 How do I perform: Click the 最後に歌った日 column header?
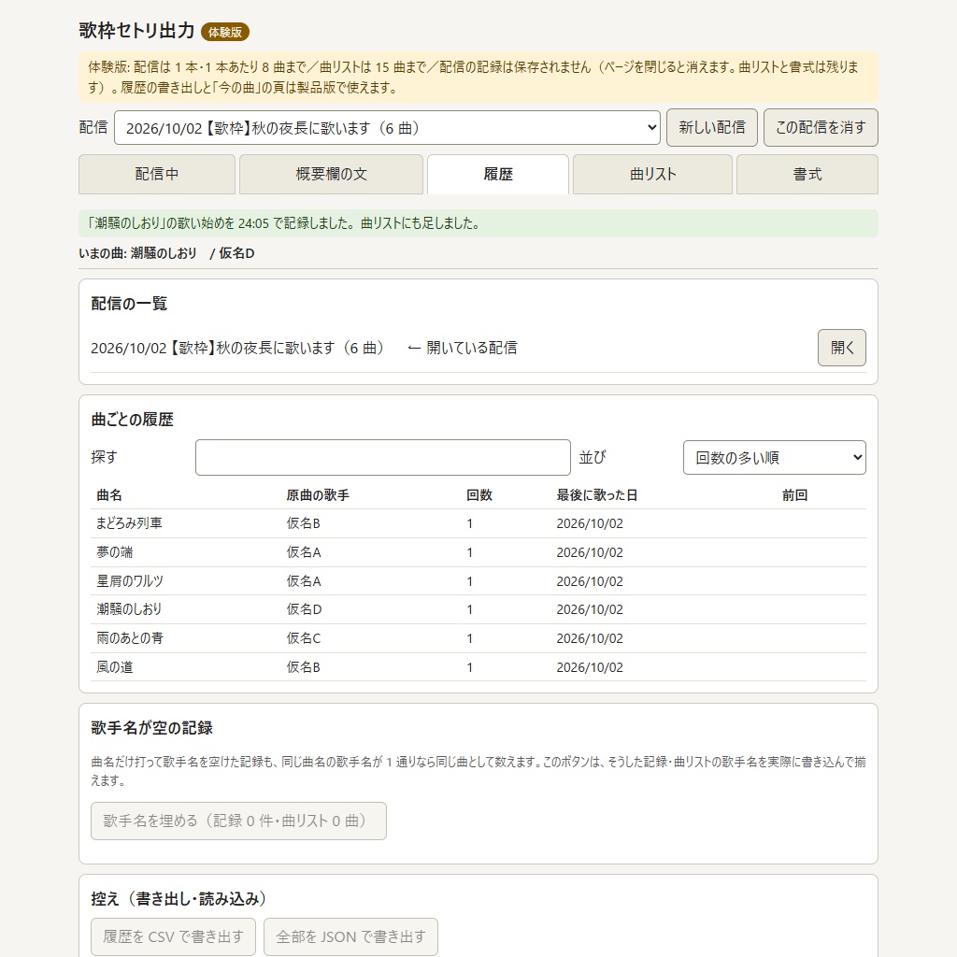coord(597,495)
